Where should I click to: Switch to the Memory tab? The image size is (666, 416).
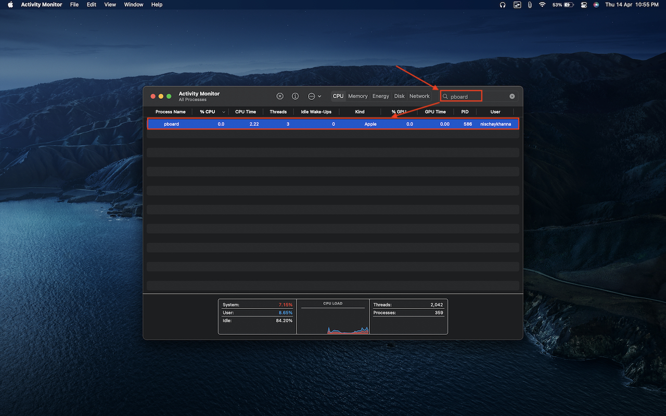coord(358,96)
